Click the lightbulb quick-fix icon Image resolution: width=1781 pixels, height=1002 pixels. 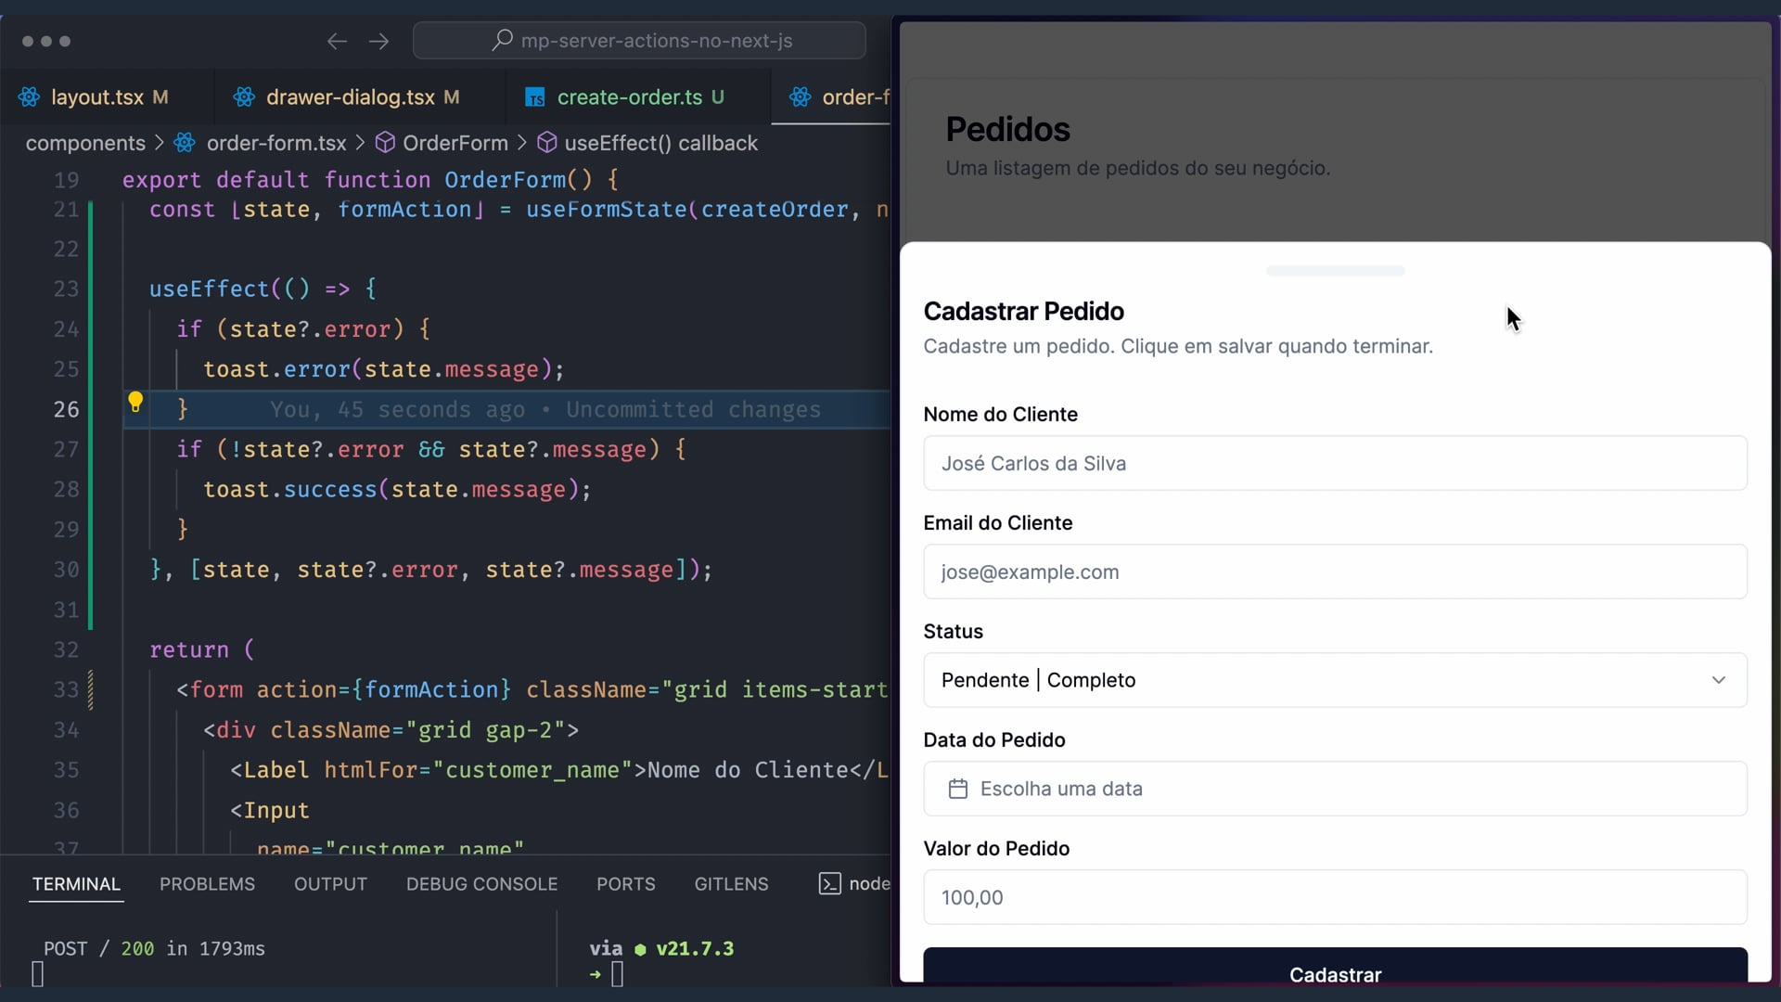pyautogui.click(x=135, y=401)
